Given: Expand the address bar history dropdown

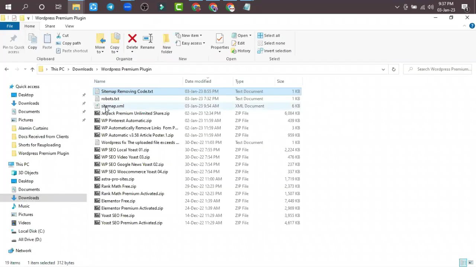Looking at the screenshot, I should pyautogui.click(x=383, y=69).
